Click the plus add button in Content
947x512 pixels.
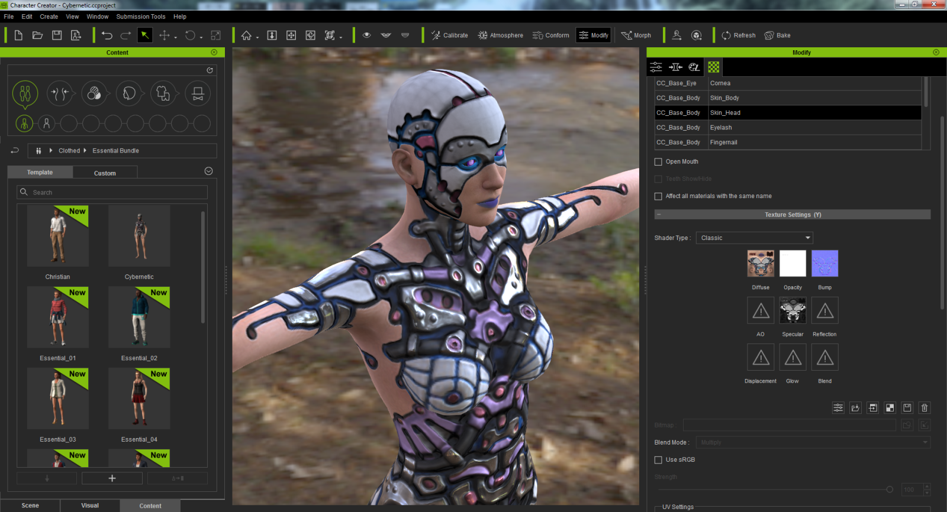click(112, 478)
